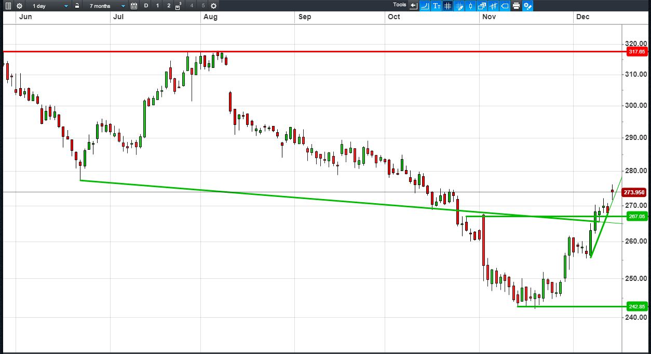Screen dimensions: 651x354
Task: Open the list panel icon at top-left
Action: click(8, 6)
